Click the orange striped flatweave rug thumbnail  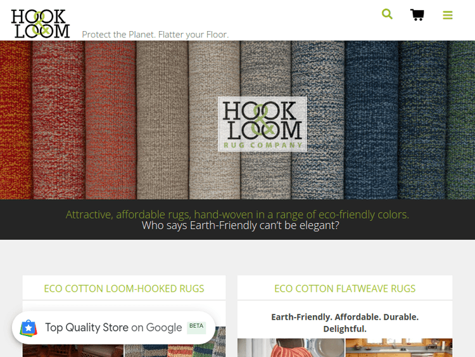point(291,347)
